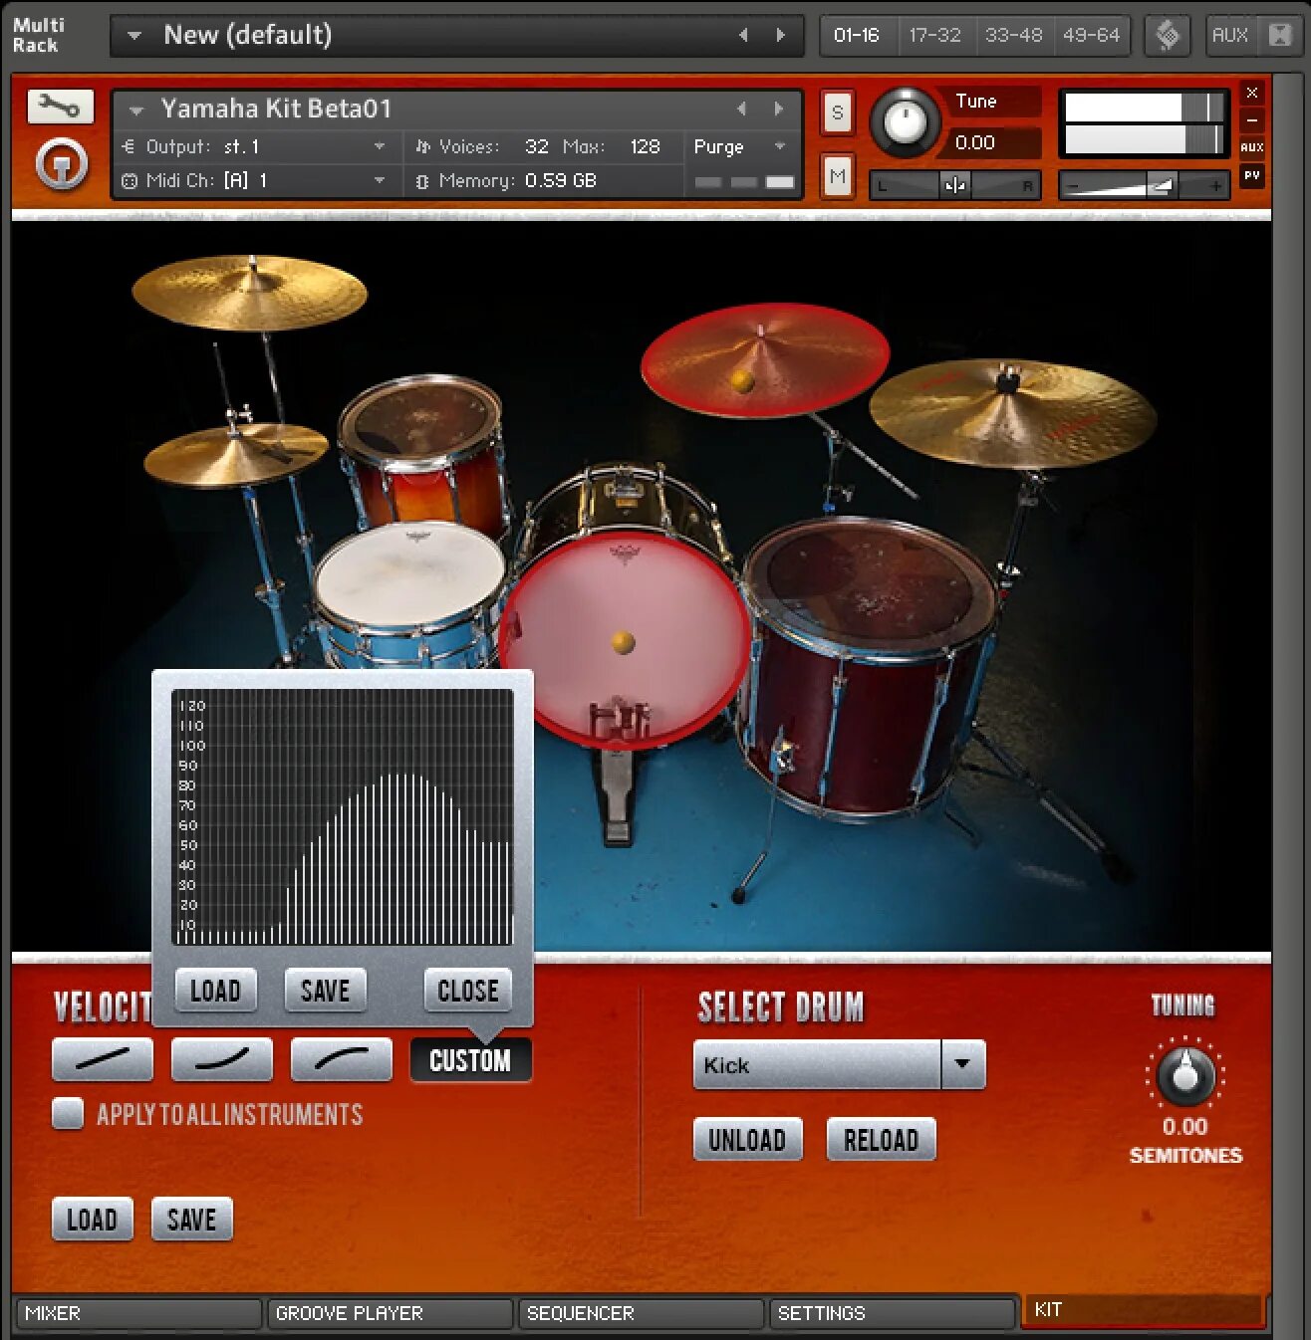
Task: Solo the instrument with S button
Action: [x=837, y=112]
